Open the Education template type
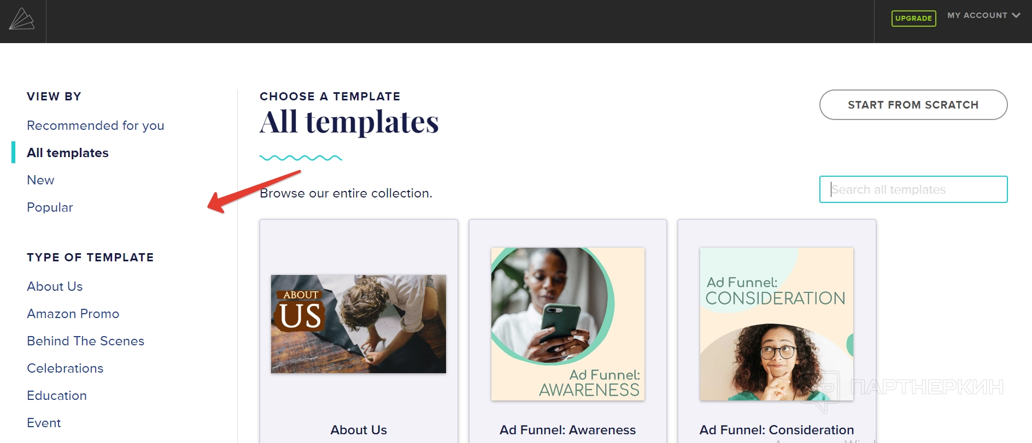The height and width of the screenshot is (443, 1032). coord(57,396)
